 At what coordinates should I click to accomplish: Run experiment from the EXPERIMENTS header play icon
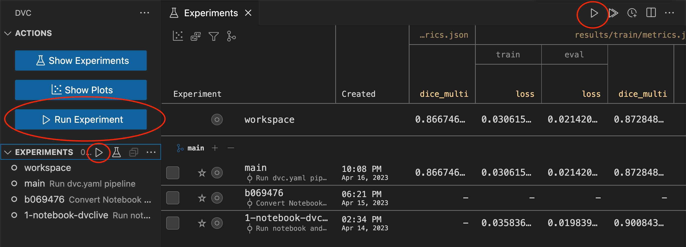click(x=99, y=152)
